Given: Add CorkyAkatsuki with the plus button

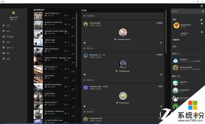Looking at the screenshot, I should (117, 71).
